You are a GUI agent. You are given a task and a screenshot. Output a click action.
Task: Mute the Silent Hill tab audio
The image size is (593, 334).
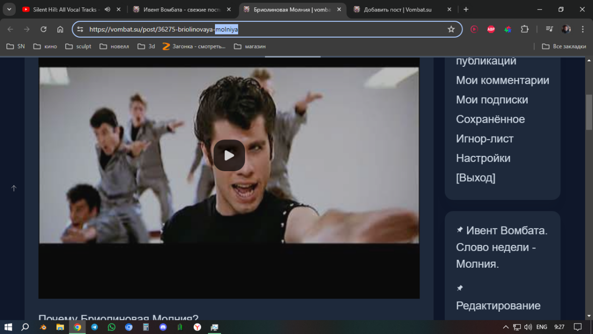tap(107, 9)
